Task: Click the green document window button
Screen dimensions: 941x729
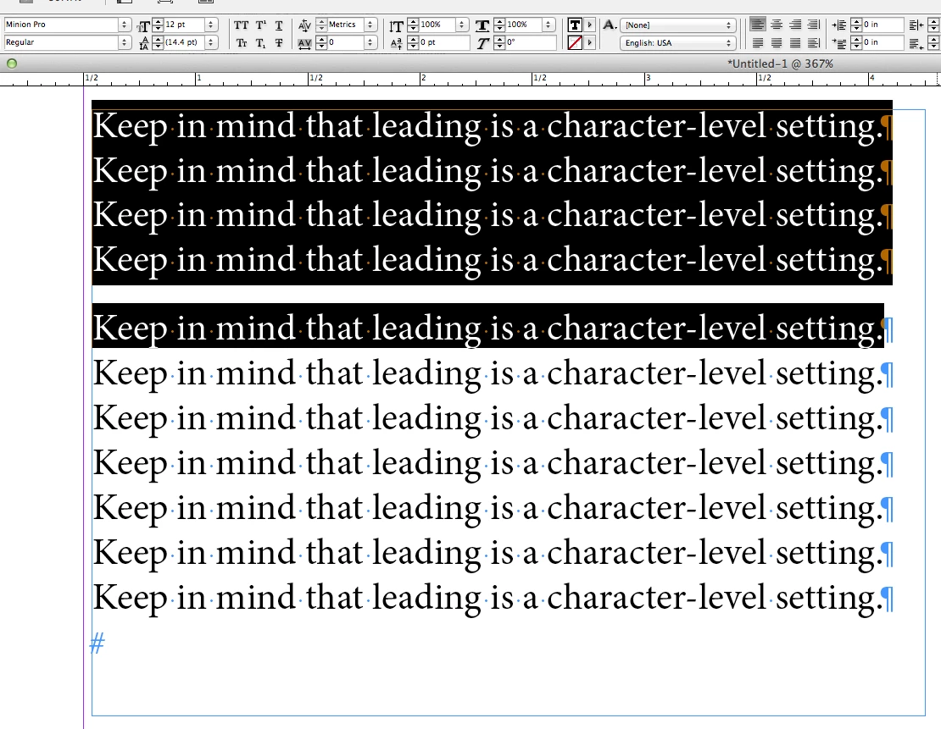Action: [11, 64]
